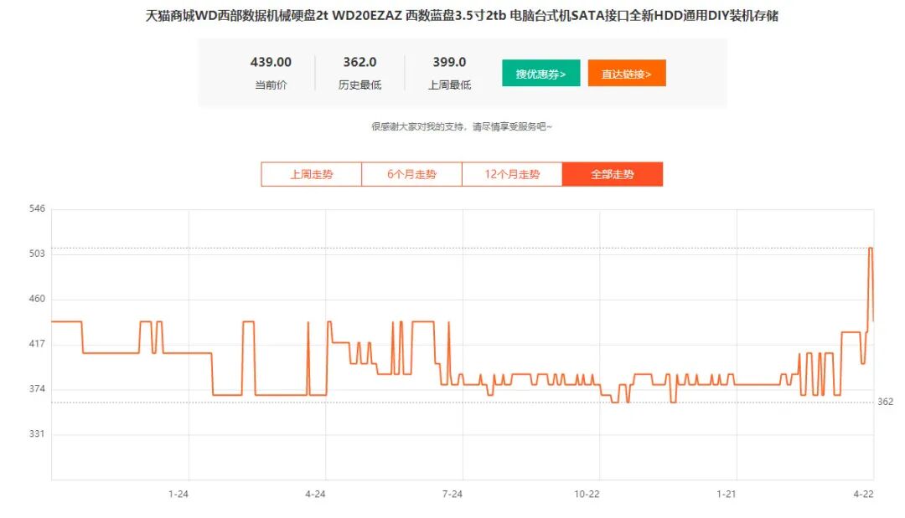Click the current price 439.00 value
The image size is (905, 518).
pos(271,62)
